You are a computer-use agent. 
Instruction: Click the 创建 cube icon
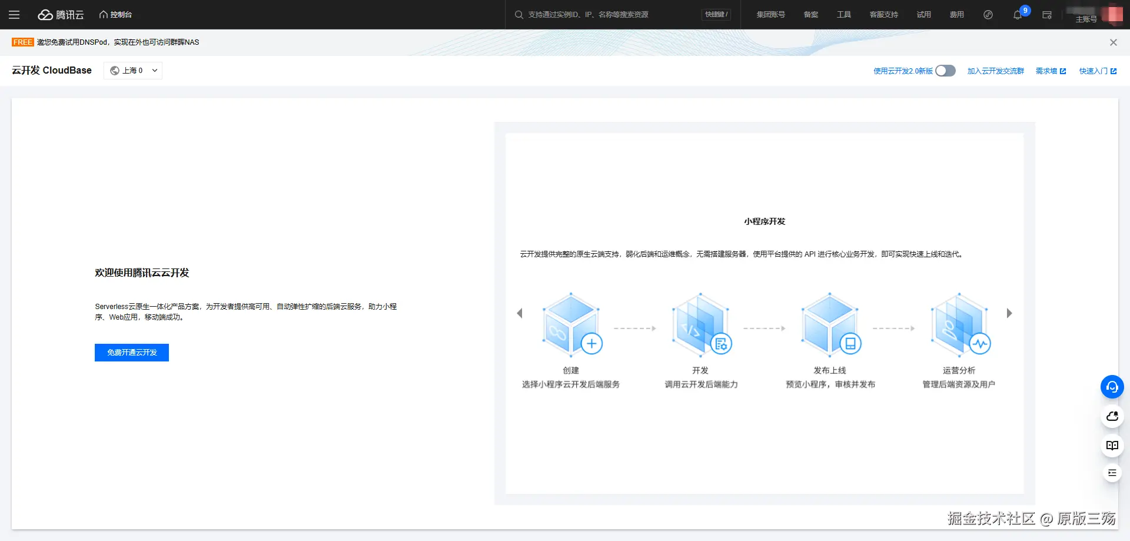tap(571, 325)
